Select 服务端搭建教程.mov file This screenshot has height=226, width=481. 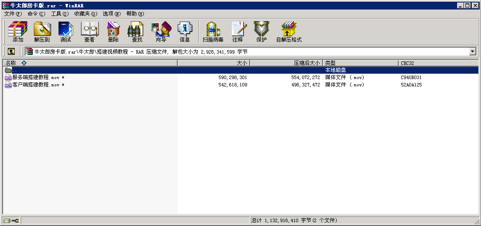[x=36, y=78]
